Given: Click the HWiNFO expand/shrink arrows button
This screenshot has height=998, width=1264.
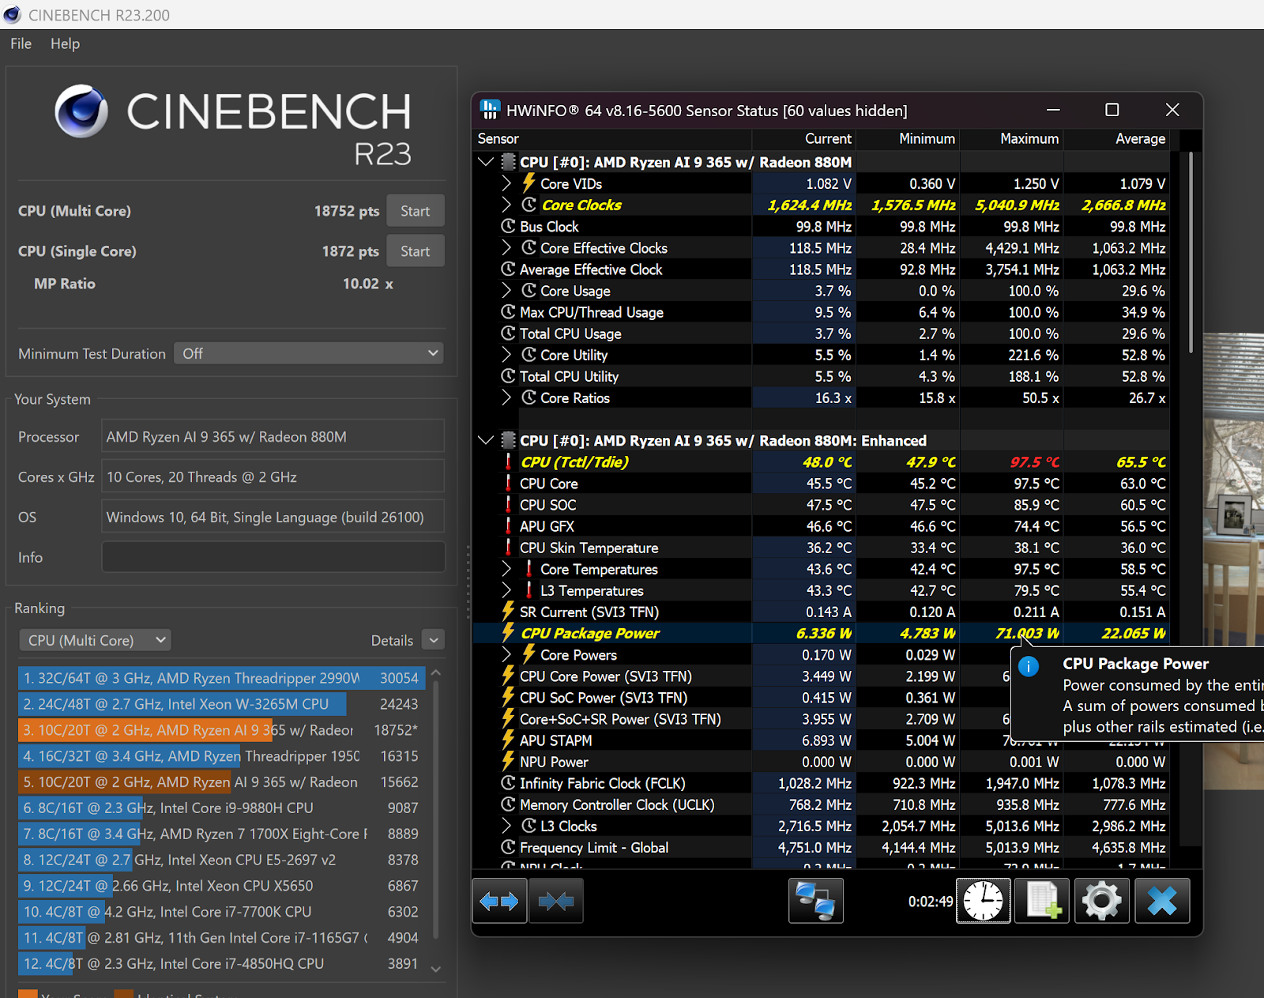Looking at the screenshot, I should point(499,901).
